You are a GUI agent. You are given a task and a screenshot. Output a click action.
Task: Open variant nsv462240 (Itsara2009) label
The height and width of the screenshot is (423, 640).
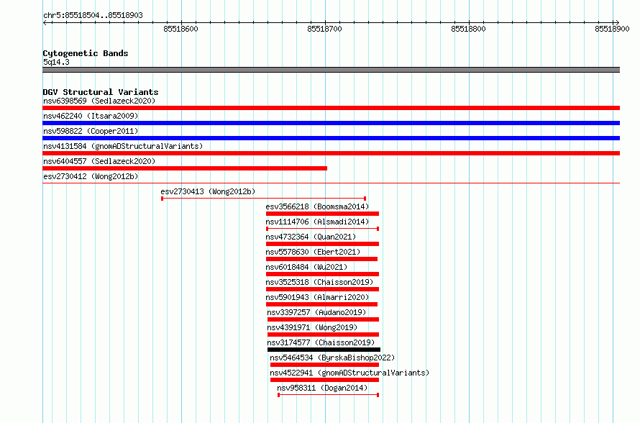tap(91, 116)
